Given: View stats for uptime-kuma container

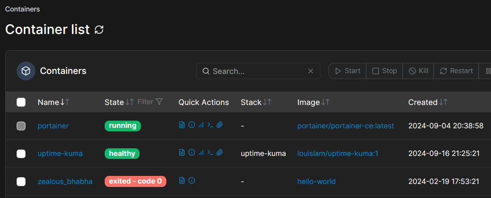Looking at the screenshot, I should pos(201,153).
